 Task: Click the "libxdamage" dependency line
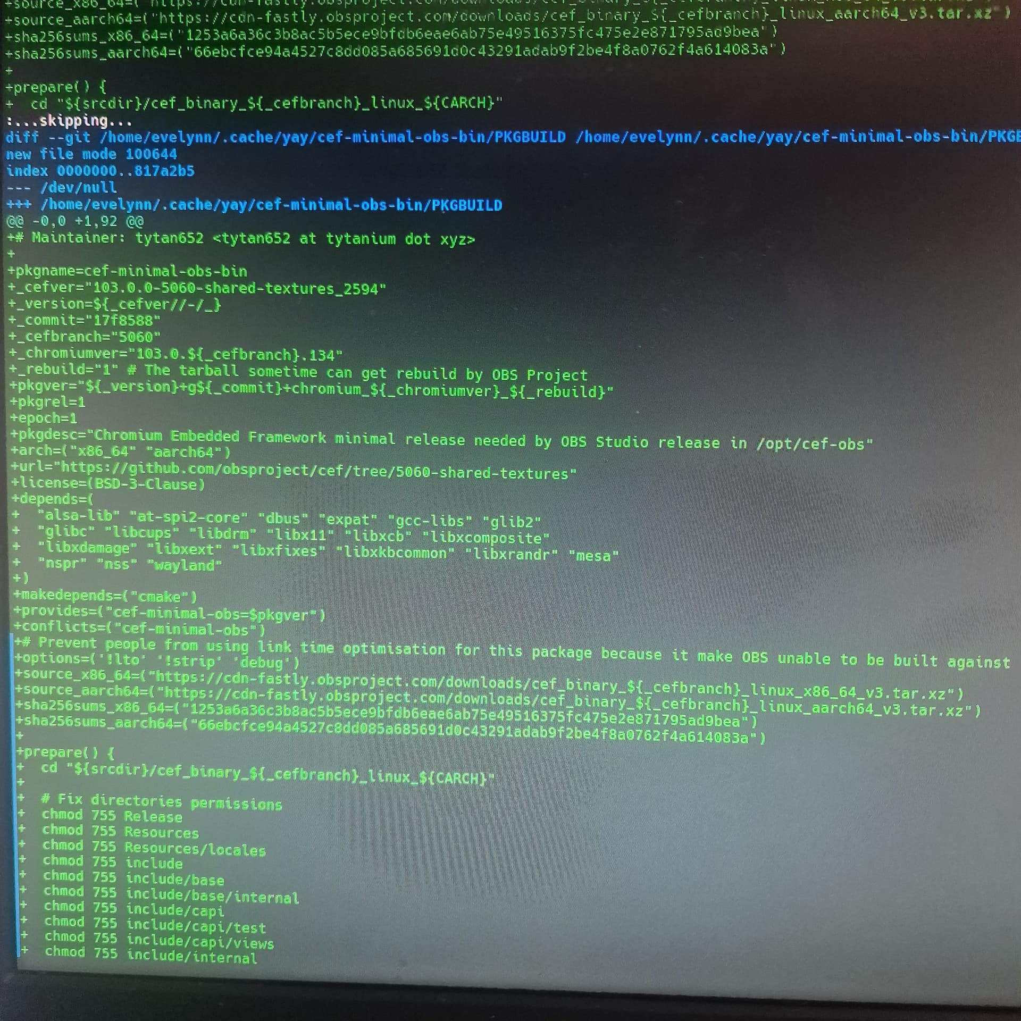[x=316, y=551]
